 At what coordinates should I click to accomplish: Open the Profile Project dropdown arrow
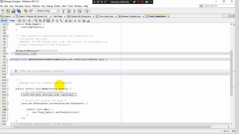[90, 11]
